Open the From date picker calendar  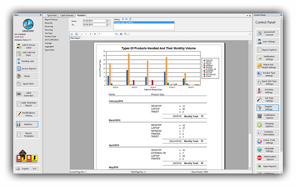pos(107,20)
